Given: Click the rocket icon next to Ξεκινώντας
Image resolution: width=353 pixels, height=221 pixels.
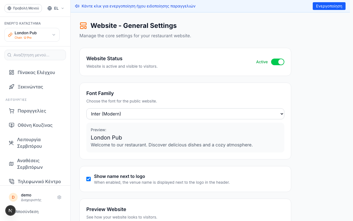Looking at the screenshot, I should [12, 87].
